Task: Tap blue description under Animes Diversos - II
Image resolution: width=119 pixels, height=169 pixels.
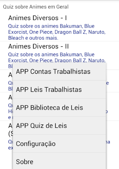Action: pyautogui.click(x=57, y=57)
